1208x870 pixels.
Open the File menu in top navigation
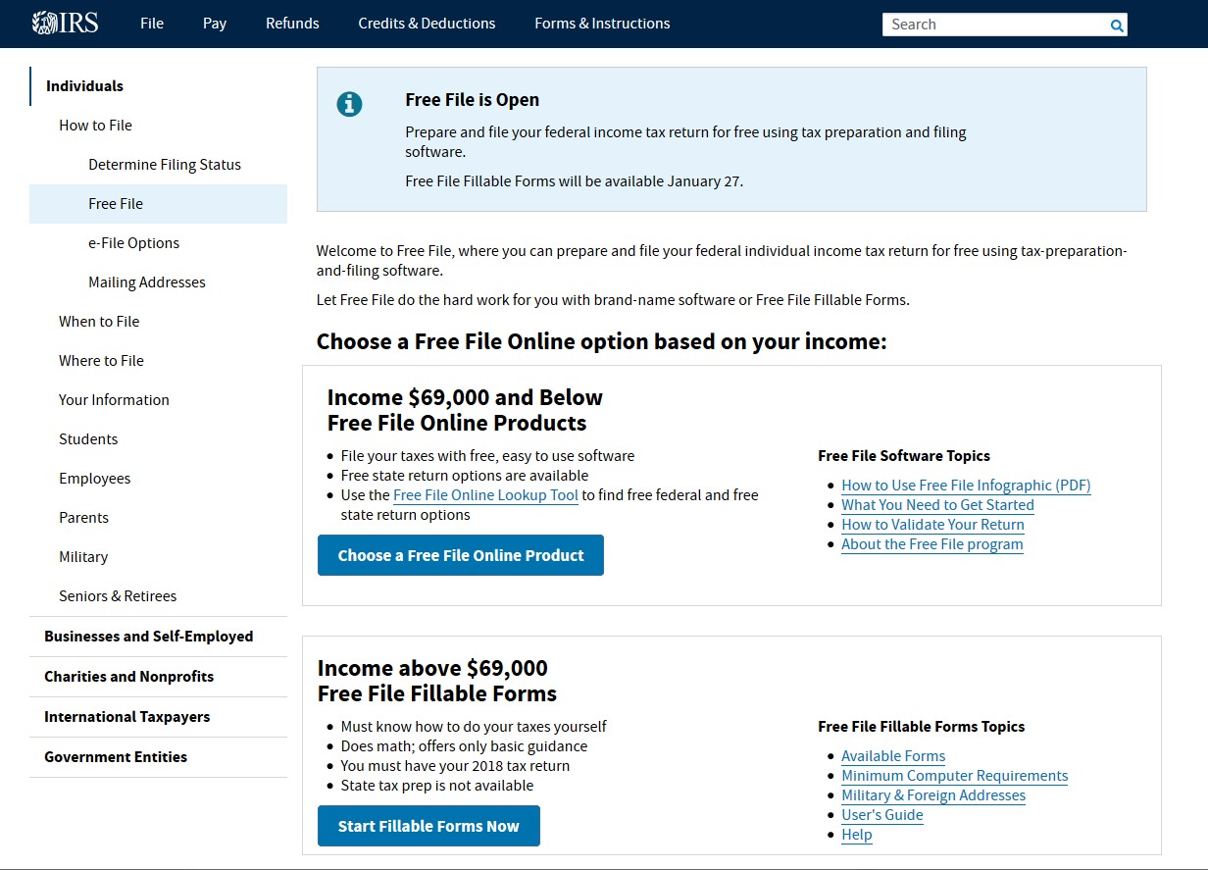[152, 24]
